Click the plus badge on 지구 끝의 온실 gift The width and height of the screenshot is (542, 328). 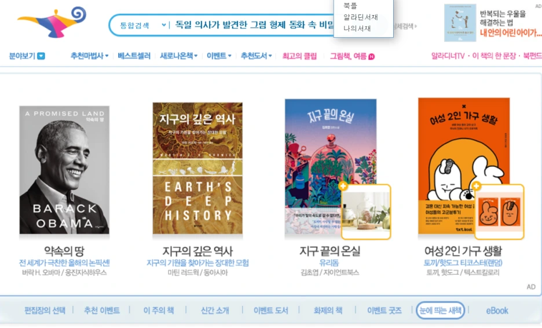click(x=343, y=186)
